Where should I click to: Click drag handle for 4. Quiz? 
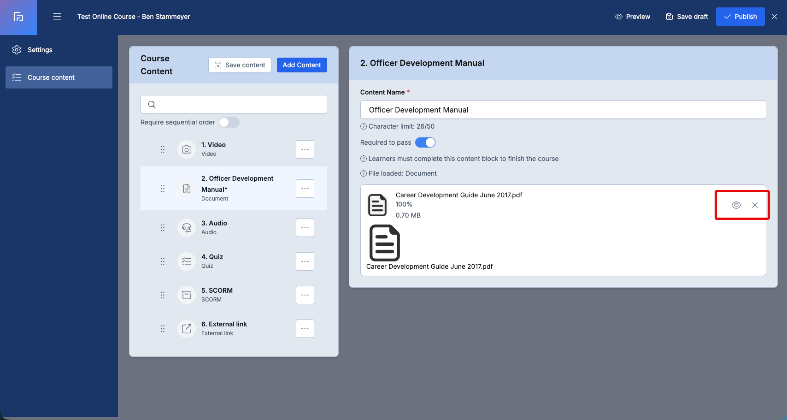(163, 261)
